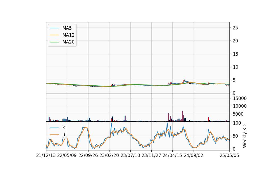Click the k legend label
This screenshot has height=183, width=255.
pyautogui.click(x=63, y=128)
